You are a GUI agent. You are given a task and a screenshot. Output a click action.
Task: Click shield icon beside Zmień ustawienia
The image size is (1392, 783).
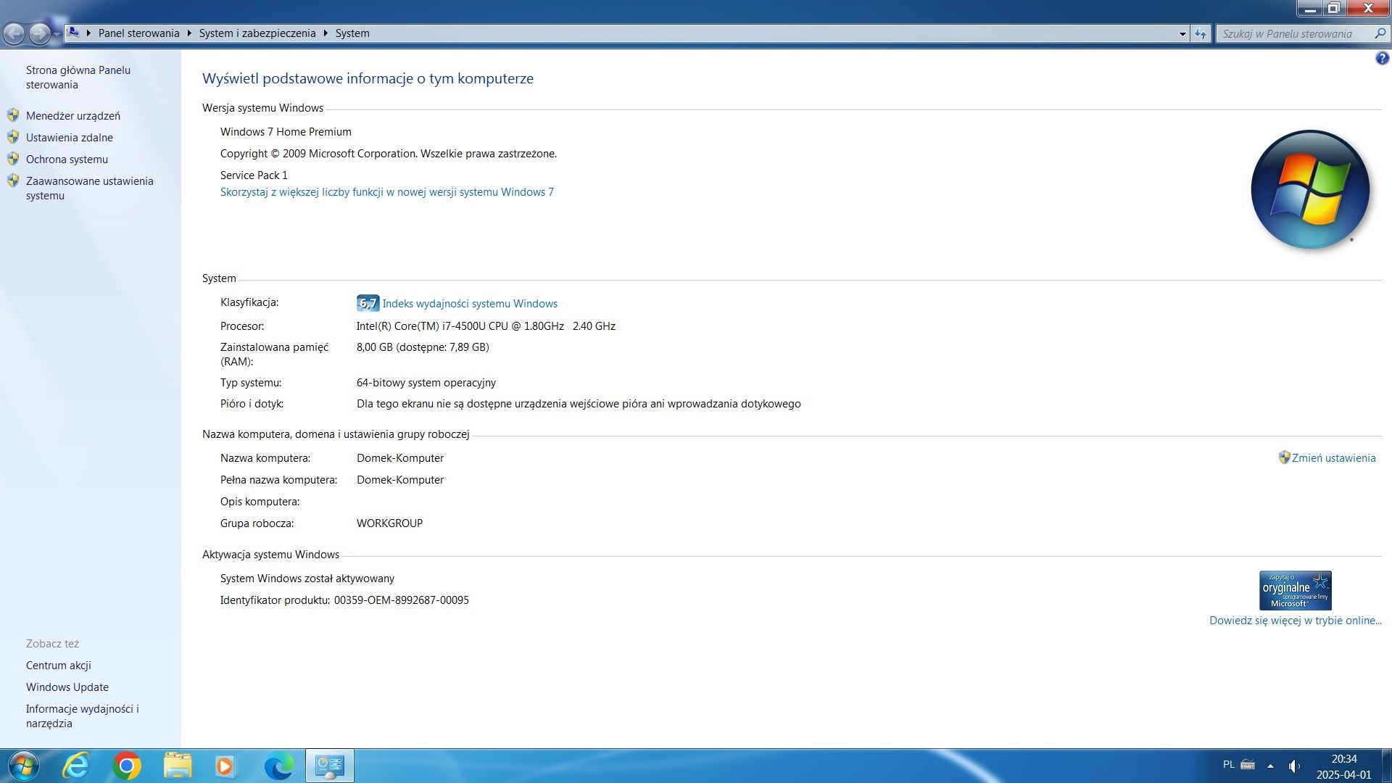pos(1284,457)
